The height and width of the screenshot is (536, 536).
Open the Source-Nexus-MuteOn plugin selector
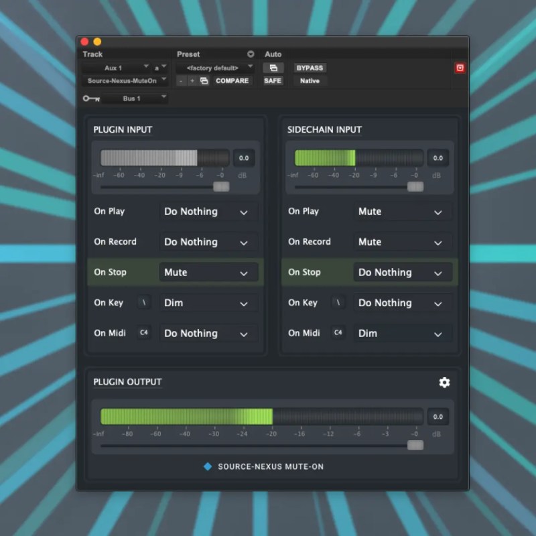(x=125, y=80)
